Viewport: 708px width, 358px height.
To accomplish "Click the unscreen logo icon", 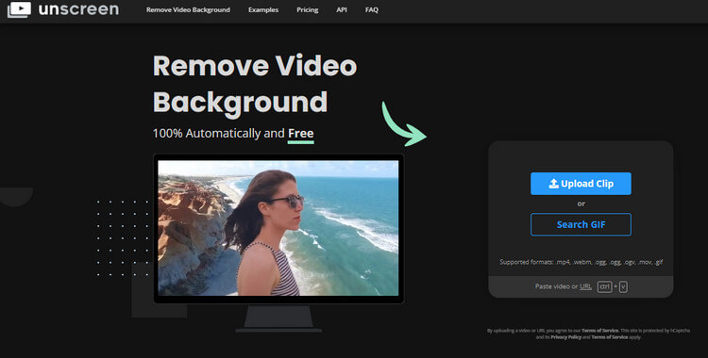I will tap(19, 9).
